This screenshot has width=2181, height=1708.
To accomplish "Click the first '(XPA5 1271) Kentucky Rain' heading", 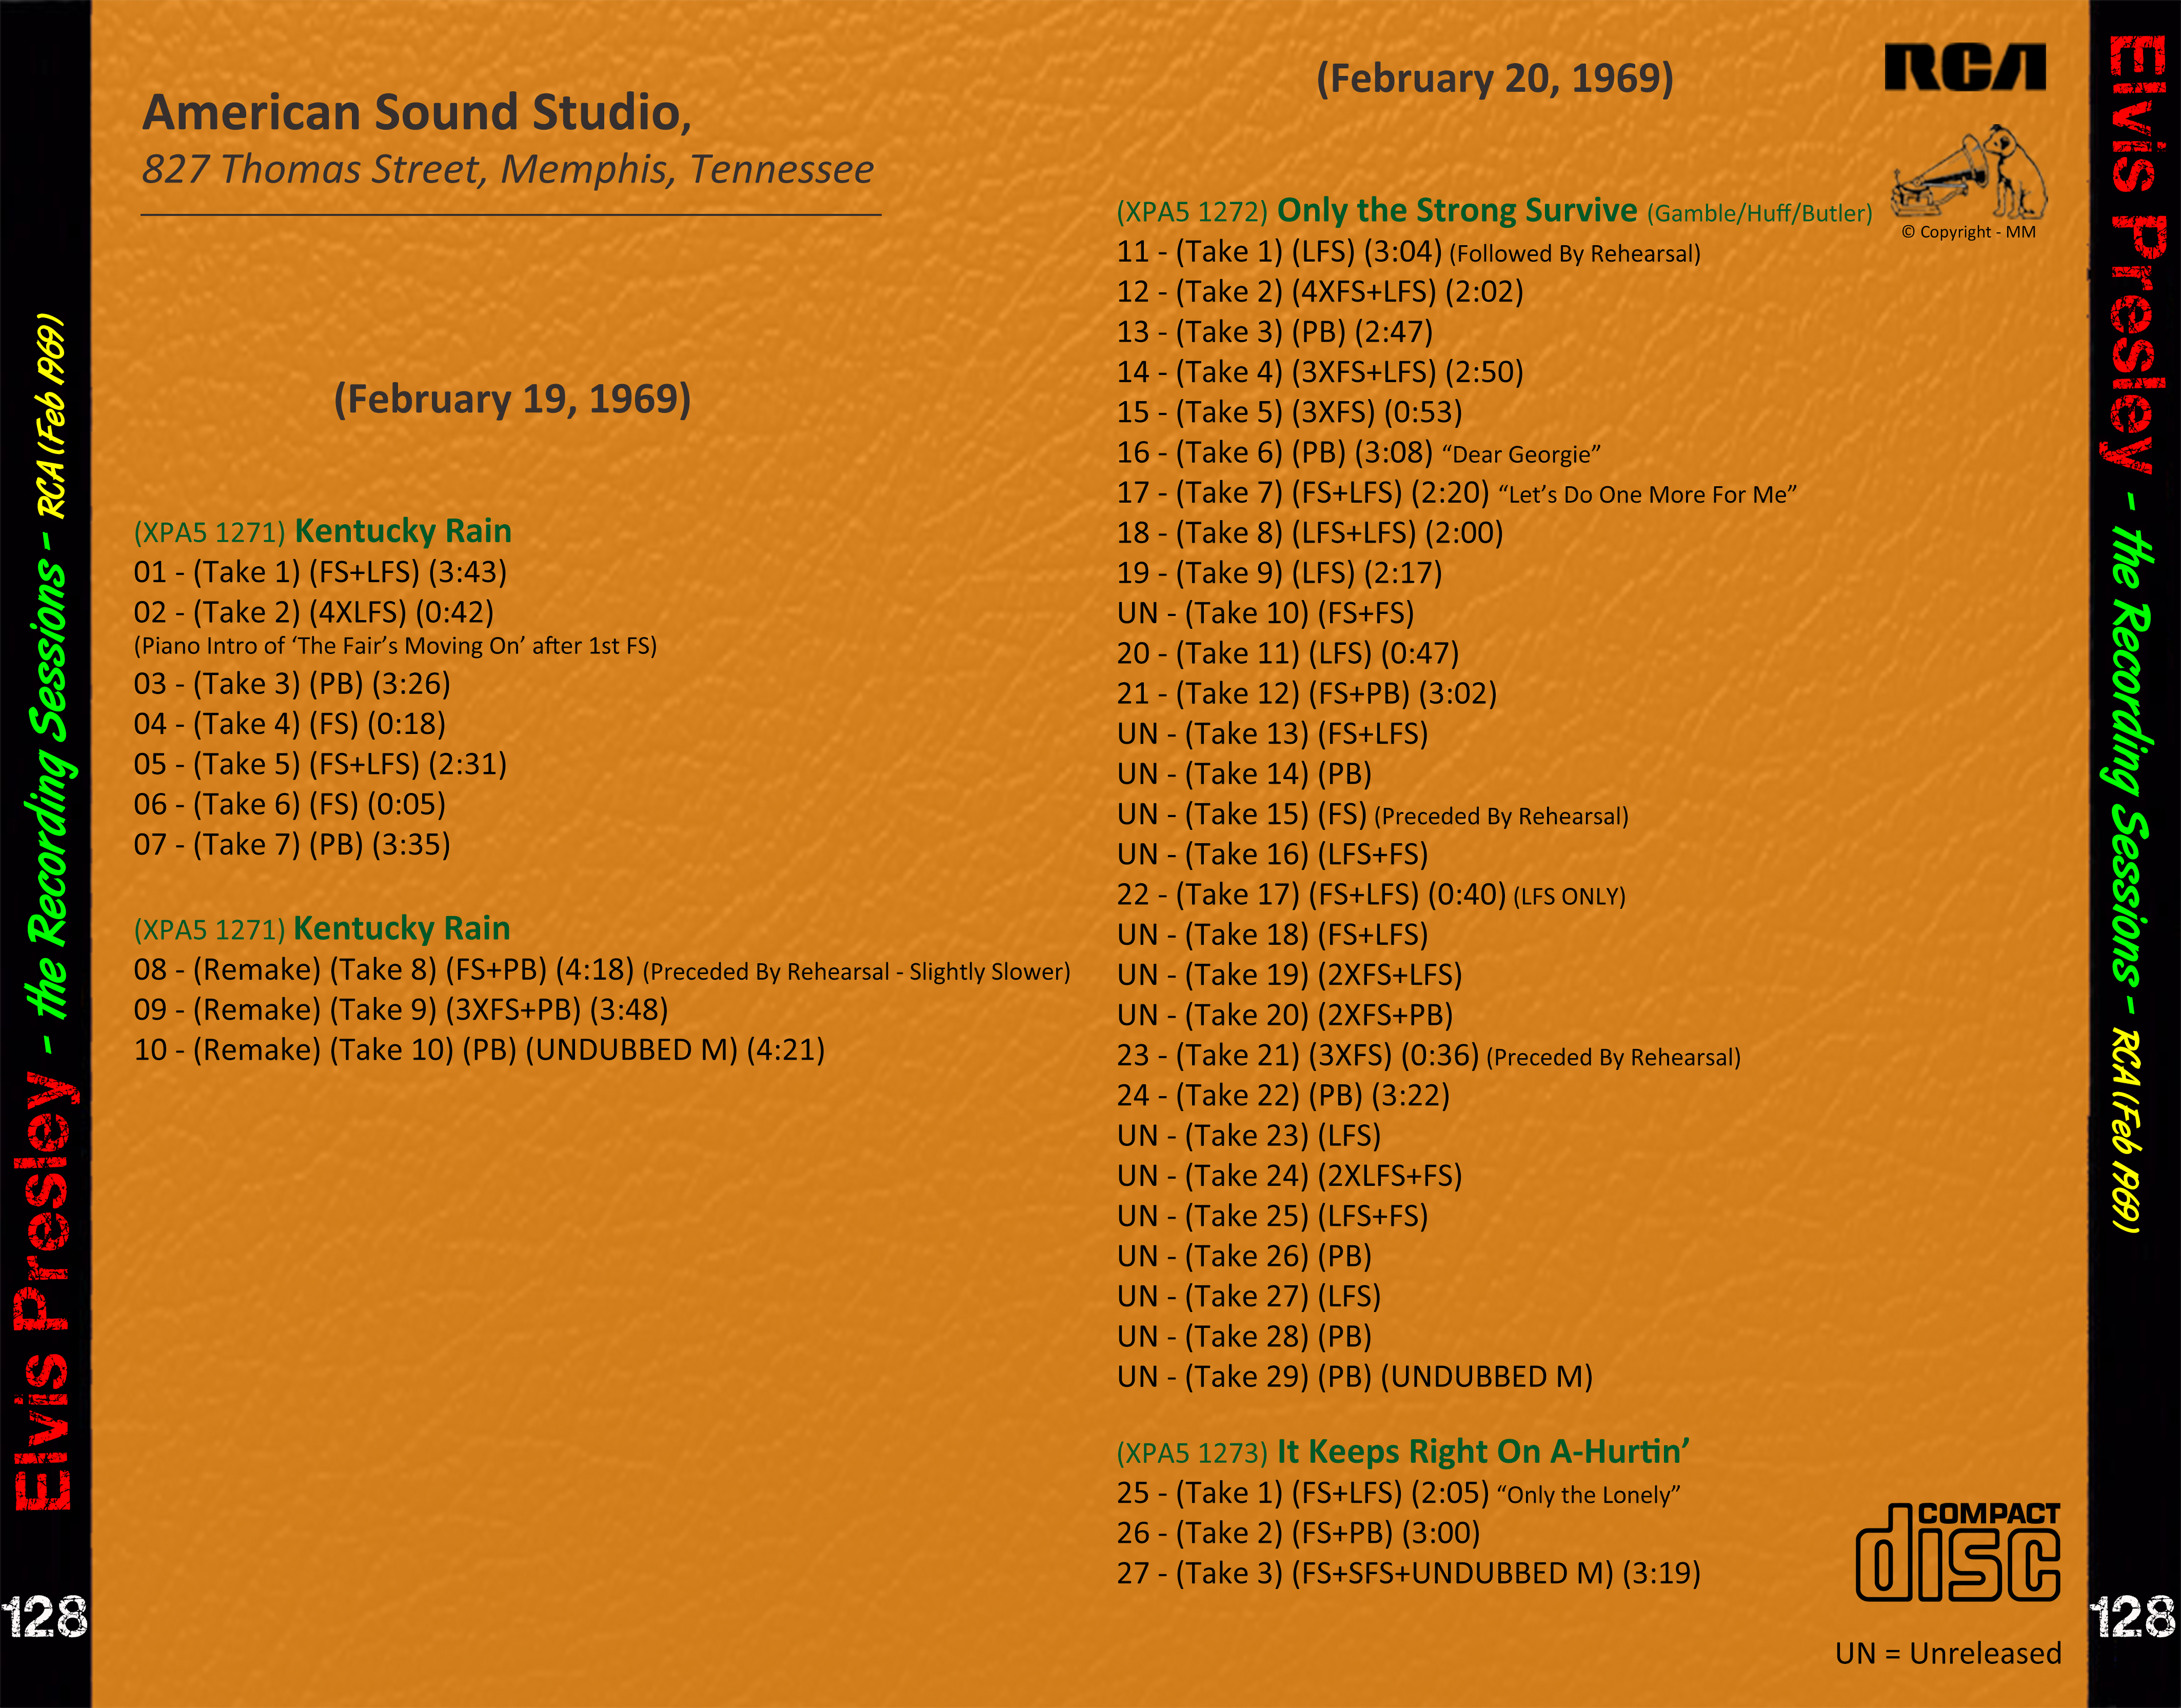I will 323,531.
